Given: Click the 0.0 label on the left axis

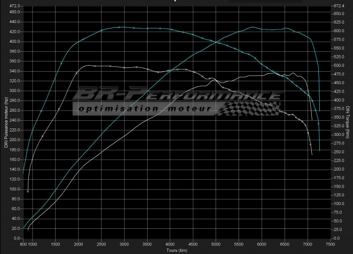Looking at the screenshot, I should (17, 238).
